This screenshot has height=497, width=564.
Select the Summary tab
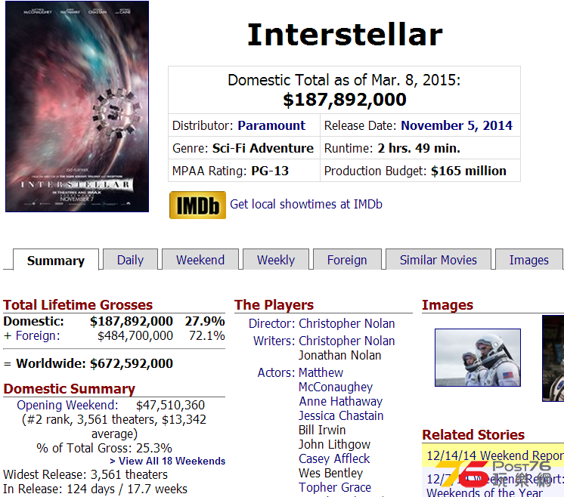56,260
